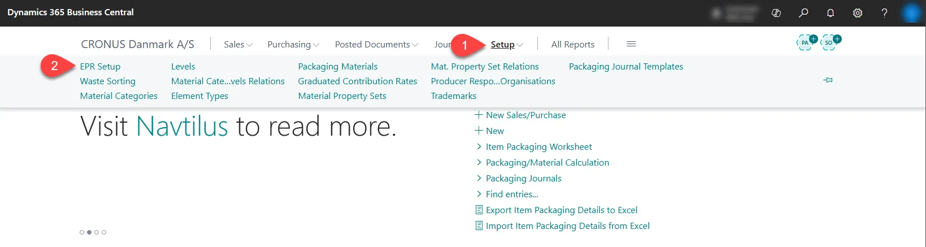Open the search magnifier icon
The image size is (926, 247).
coord(803,12)
